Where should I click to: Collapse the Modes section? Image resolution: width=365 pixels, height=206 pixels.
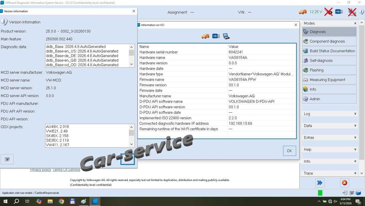coord(355,23)
